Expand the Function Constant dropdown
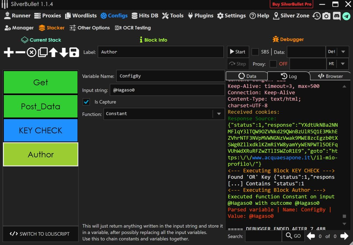The width and height of the screenshot is (353, 245). (219, 114)
